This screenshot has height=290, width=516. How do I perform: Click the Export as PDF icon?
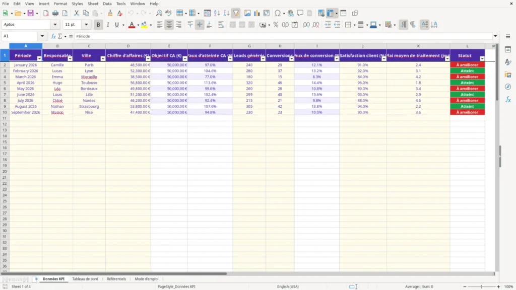pos(46,13)
